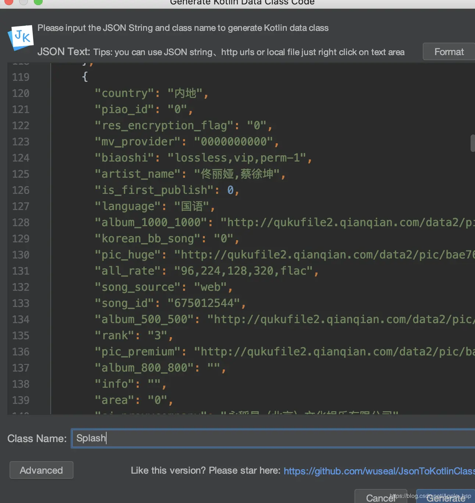Click line number 130 in the gutter
475x503 pixels.
[21, 255]
